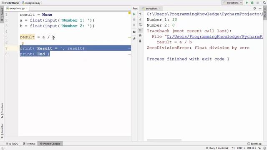267x150 pixels.
Task: Open the Event Log
Action: tap(254, 144)
